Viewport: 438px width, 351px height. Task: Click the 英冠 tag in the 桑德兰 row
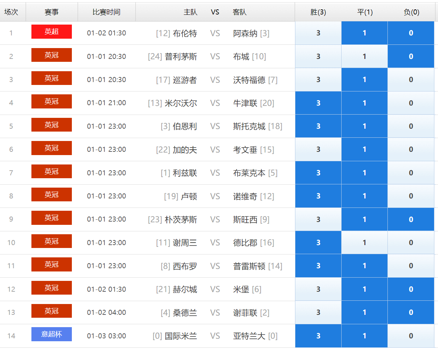tap(52, 311)
